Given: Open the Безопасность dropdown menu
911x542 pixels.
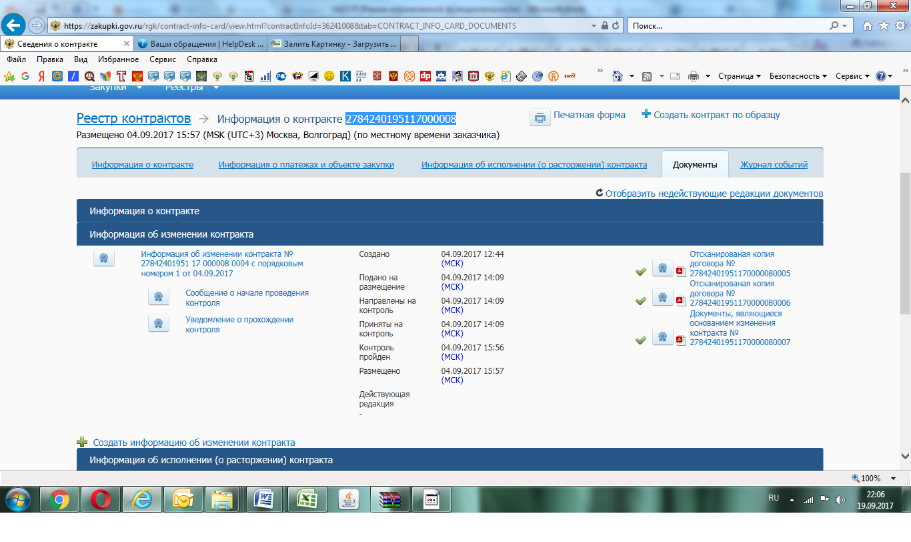Looking at the screenshot, I should (798, 76).
